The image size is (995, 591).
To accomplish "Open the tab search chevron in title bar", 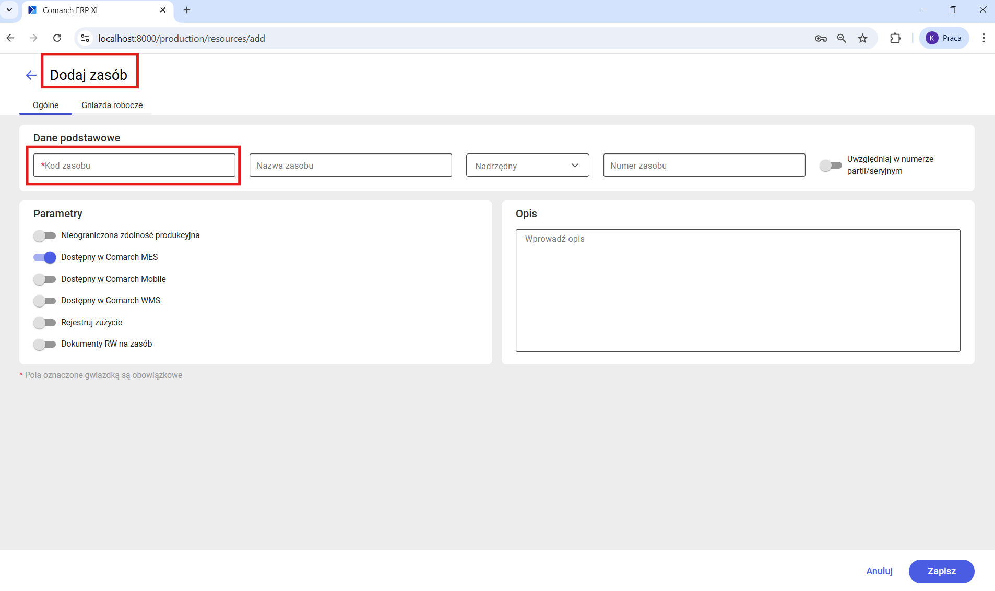I will click(9, 10).
